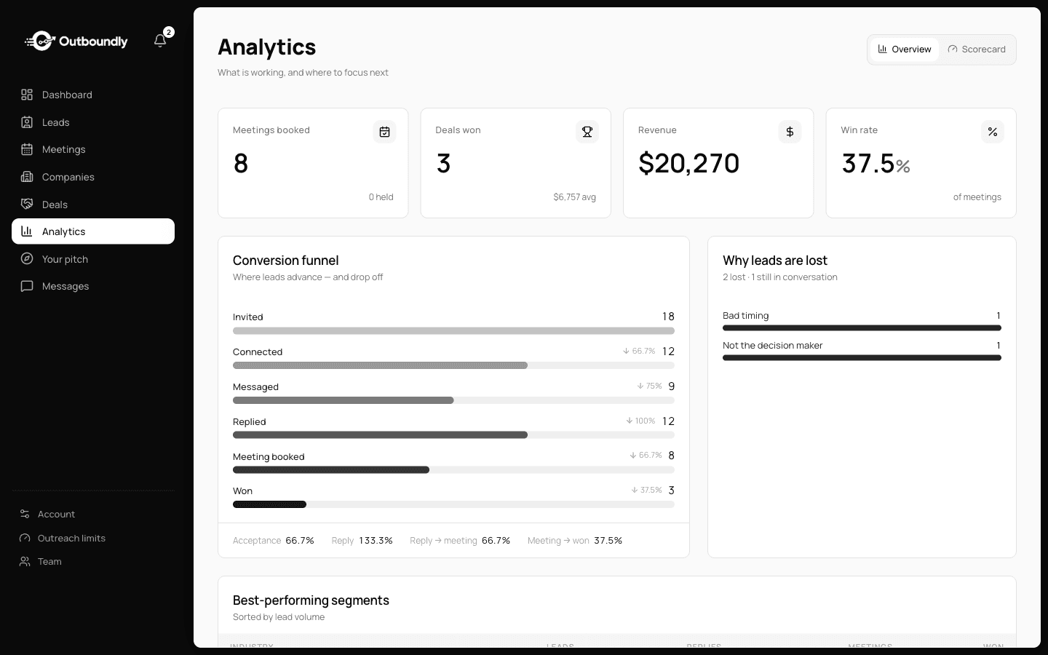Click the Dashboard grid icon

tap(27, 95)
